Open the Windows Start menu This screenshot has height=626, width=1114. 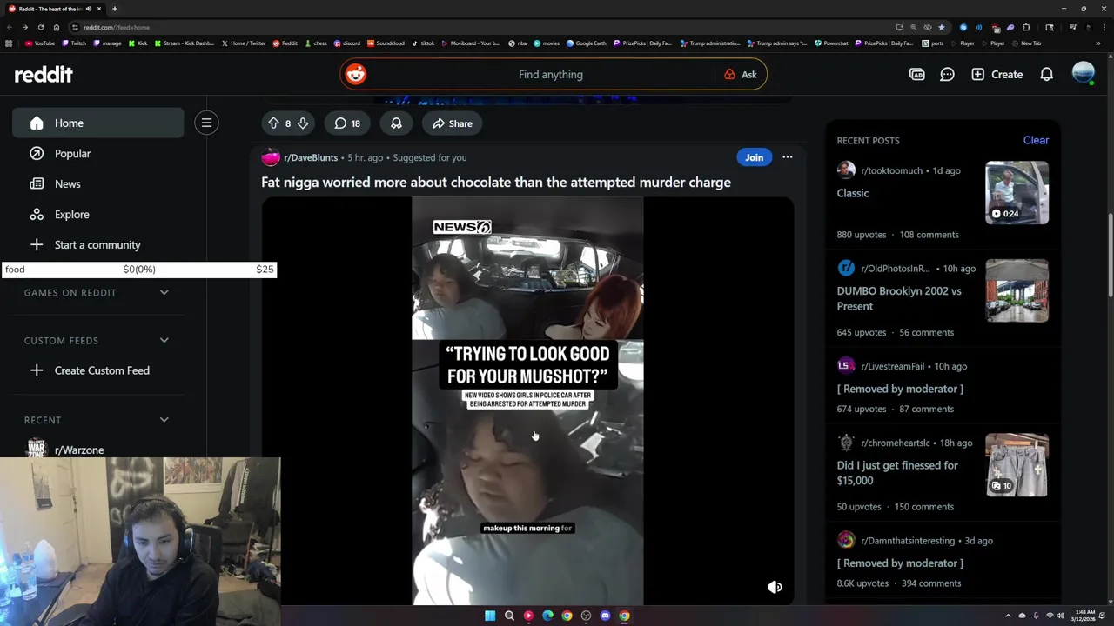(x=490, y=616)
